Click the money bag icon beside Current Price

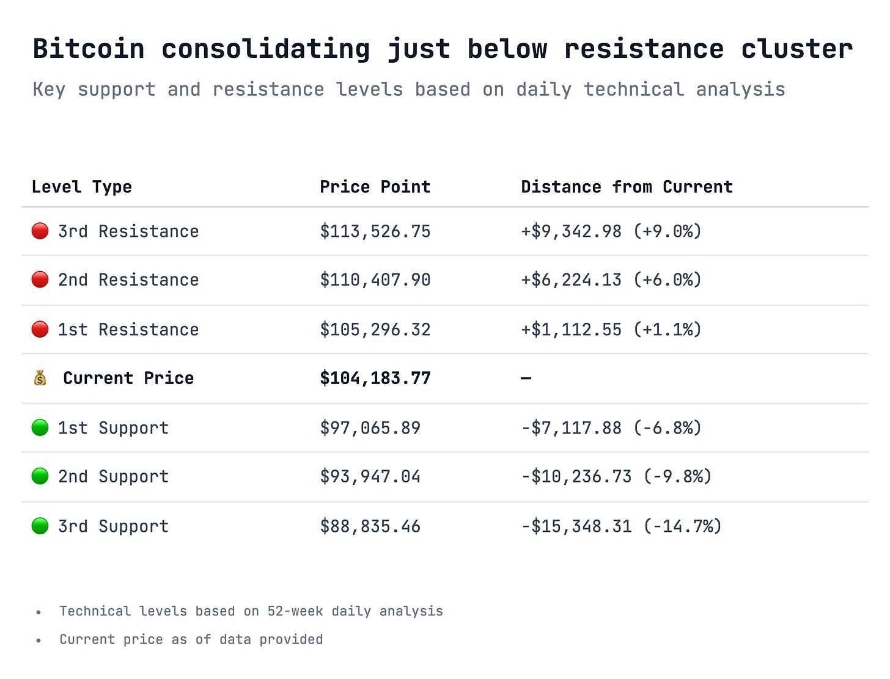pyautogui.click(x=40, y=378)
